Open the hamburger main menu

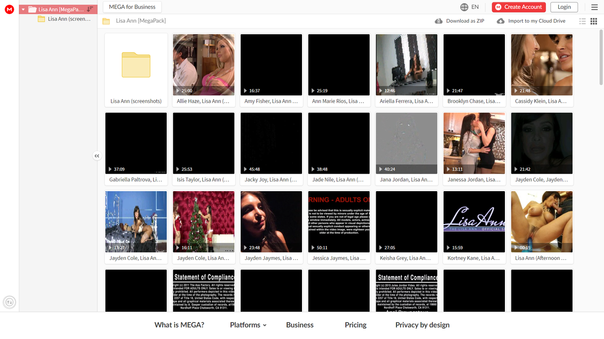coord(595,7)
